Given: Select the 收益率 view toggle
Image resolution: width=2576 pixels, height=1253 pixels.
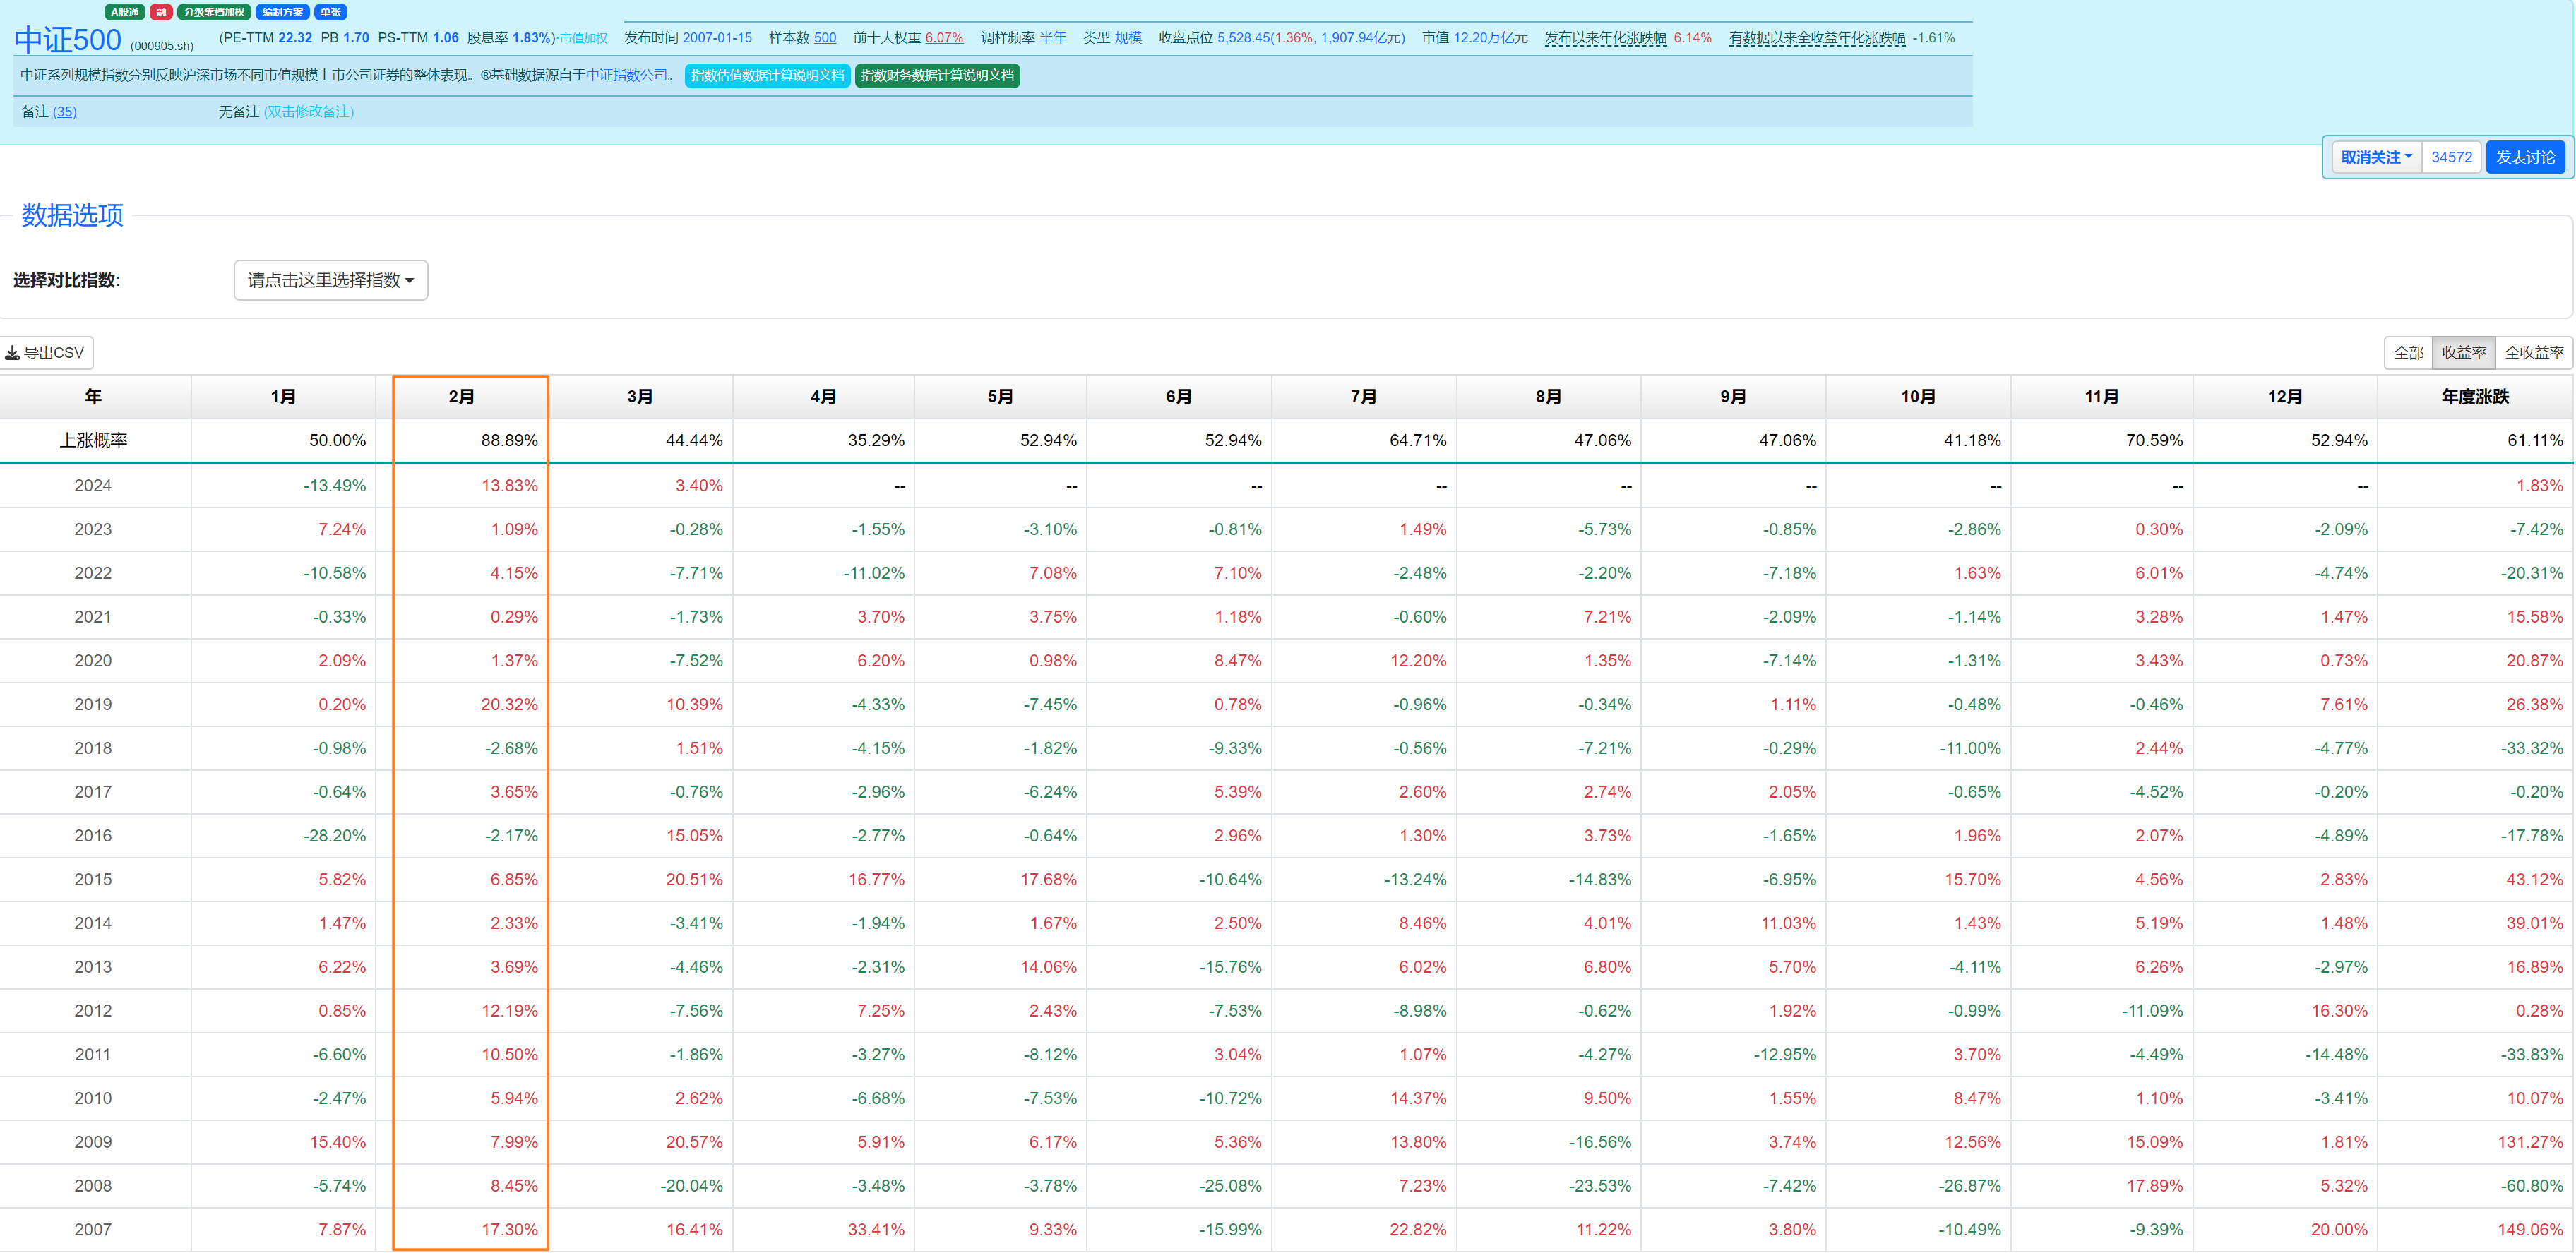Looking at the screenshot, I should 2463,353.
